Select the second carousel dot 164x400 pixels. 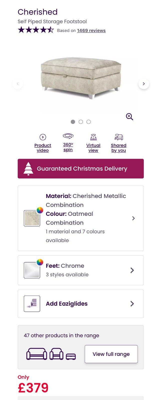coord(81,122)
